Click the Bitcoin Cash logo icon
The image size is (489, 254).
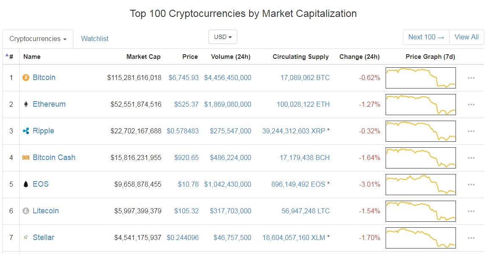coord(26,158)
